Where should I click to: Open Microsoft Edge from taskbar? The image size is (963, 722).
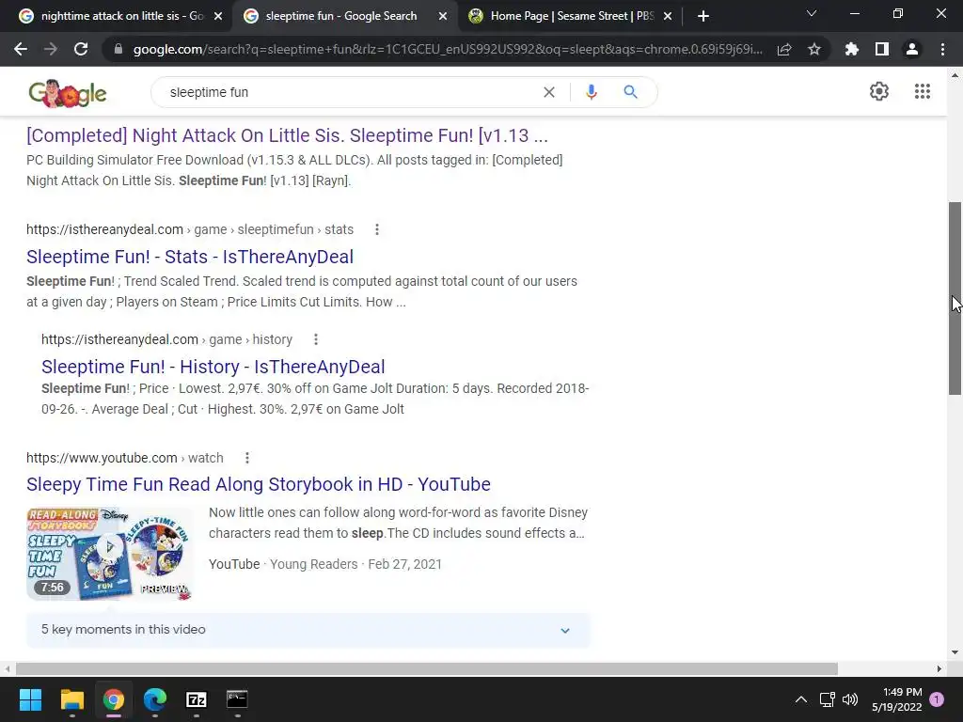[x=155, y=699]
